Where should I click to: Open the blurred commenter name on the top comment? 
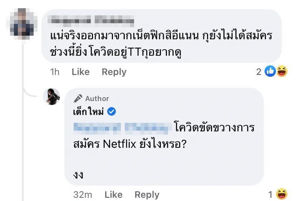click(92, 20)
